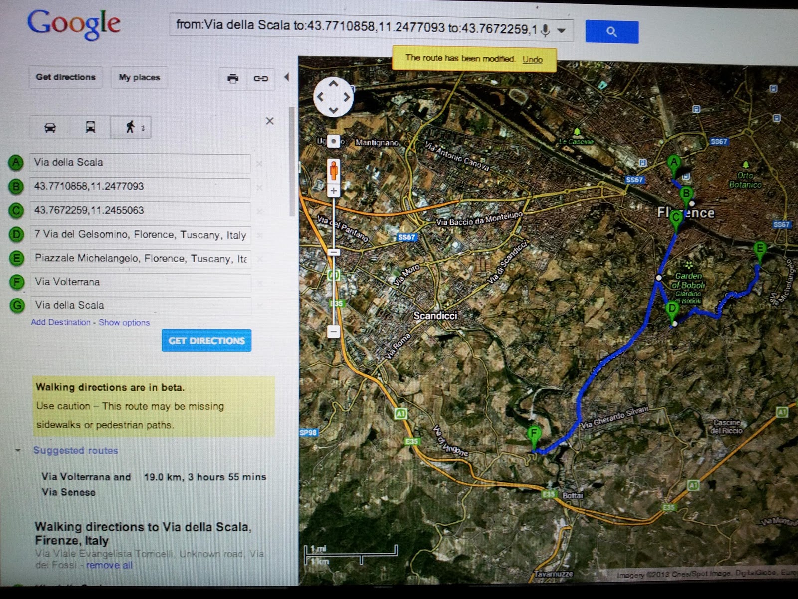Open the search box dropdown arrow
This screenshot has height=599, width=798.
[562, 31]
